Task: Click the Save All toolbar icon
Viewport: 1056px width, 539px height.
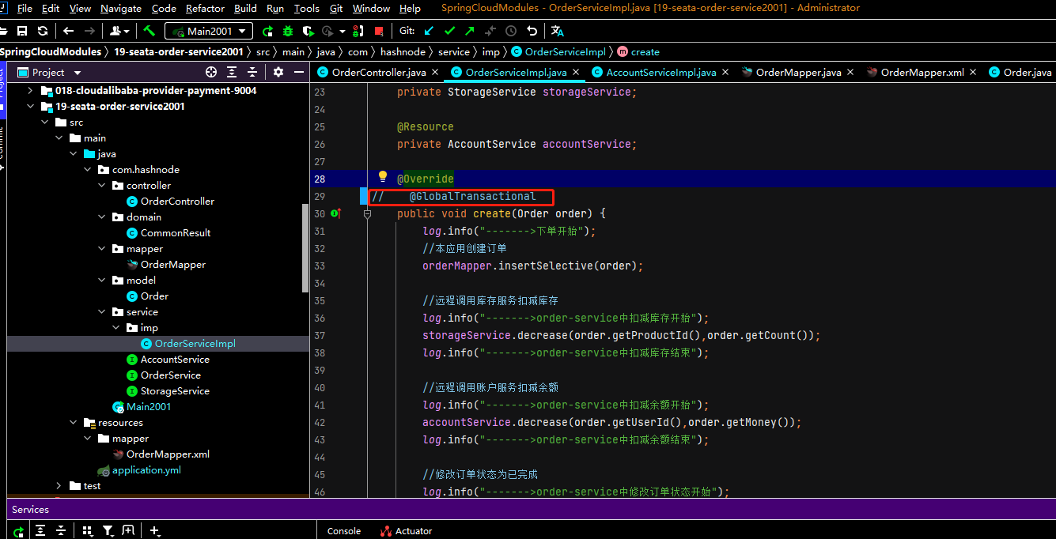Action: (22, 31)
